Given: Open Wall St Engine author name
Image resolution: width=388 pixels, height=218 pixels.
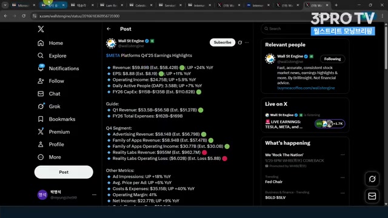Looking at the screenshot, I should (x=131, y=41).
